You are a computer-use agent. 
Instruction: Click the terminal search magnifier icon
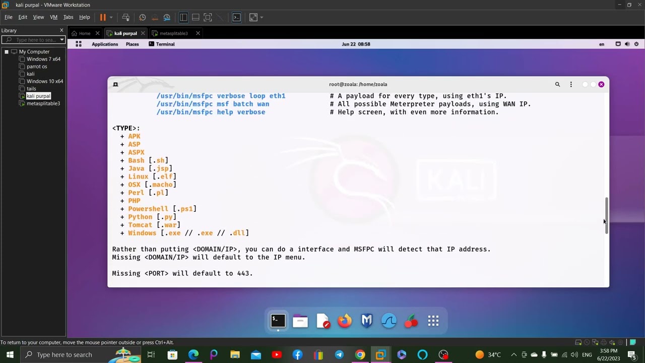tap(557, 84)
